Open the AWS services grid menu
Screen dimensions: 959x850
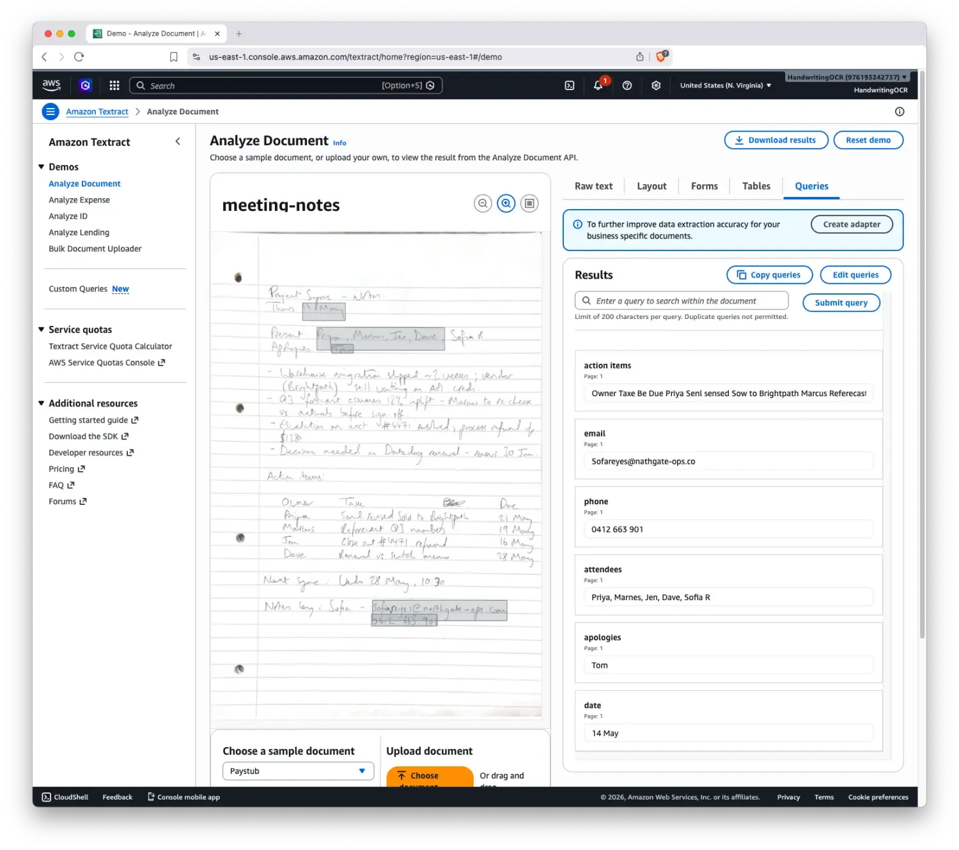coord(114,85)
